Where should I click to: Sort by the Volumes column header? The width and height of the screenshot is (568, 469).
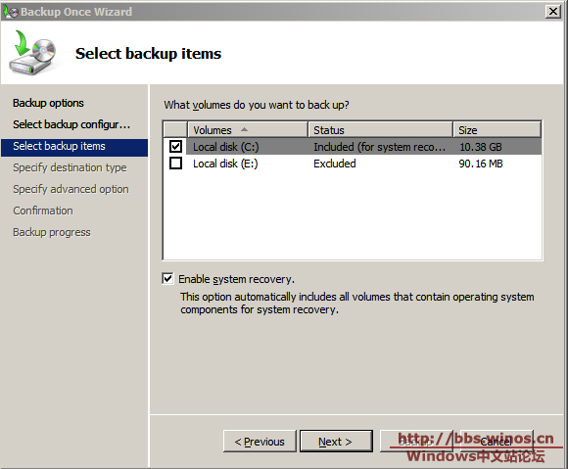point(248,129)
